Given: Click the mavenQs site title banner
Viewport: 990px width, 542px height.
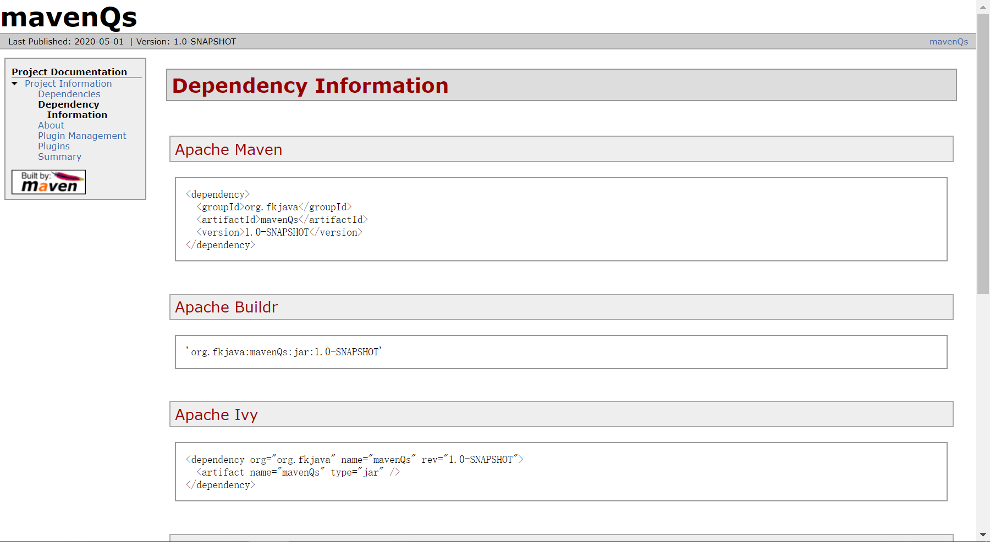Looking at the screenshot, I should point(69,17).
